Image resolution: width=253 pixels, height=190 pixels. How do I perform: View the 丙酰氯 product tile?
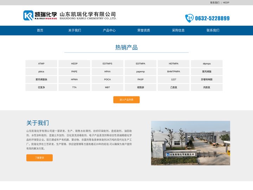coord(207,87)
